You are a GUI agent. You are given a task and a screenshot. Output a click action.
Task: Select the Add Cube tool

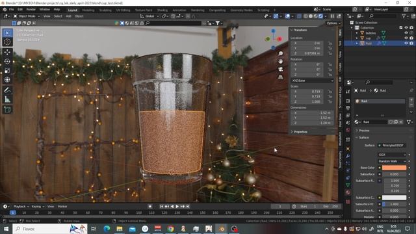[x=7, y=110]
